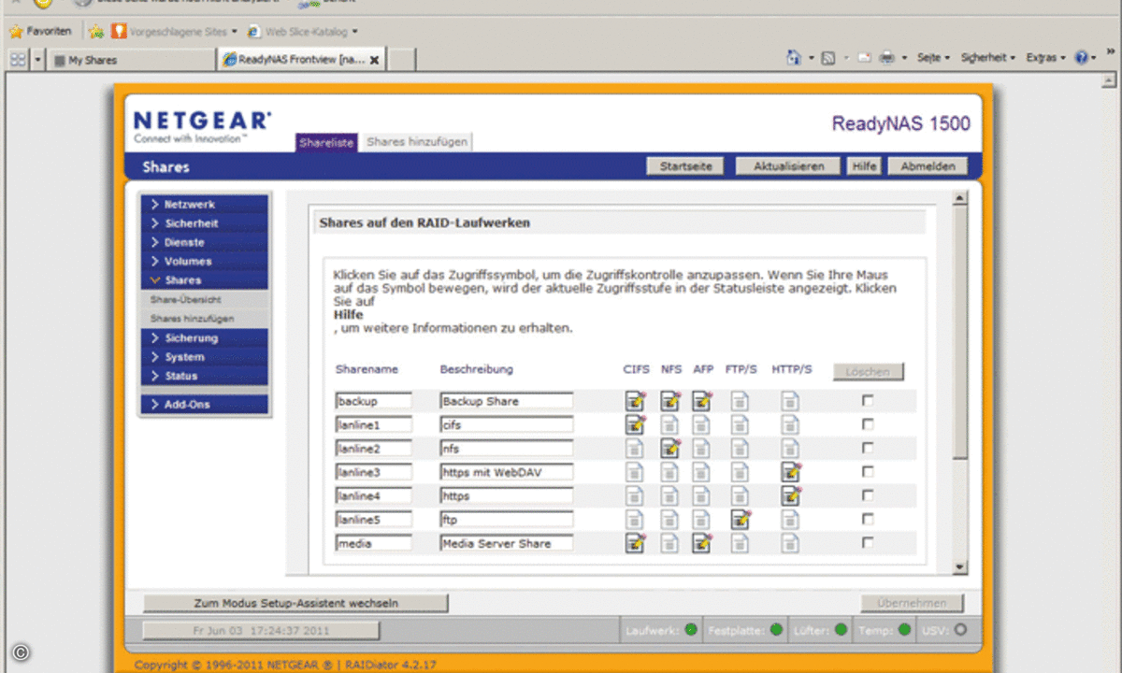Screen dimensions: 1122x673
Task: Tick the delete checkbox for lanline2 share
Action: point(868,448)
